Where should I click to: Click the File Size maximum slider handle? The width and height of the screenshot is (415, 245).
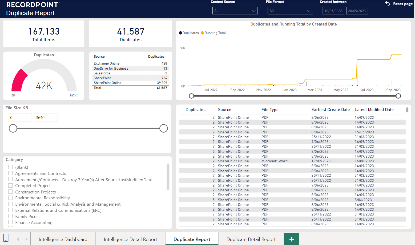coord(164,128)
